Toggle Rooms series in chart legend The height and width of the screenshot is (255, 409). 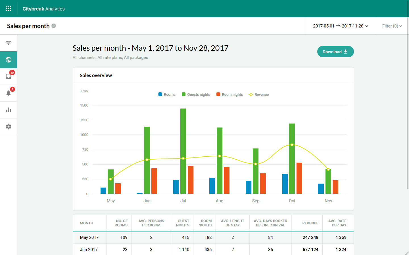(167, 95)
